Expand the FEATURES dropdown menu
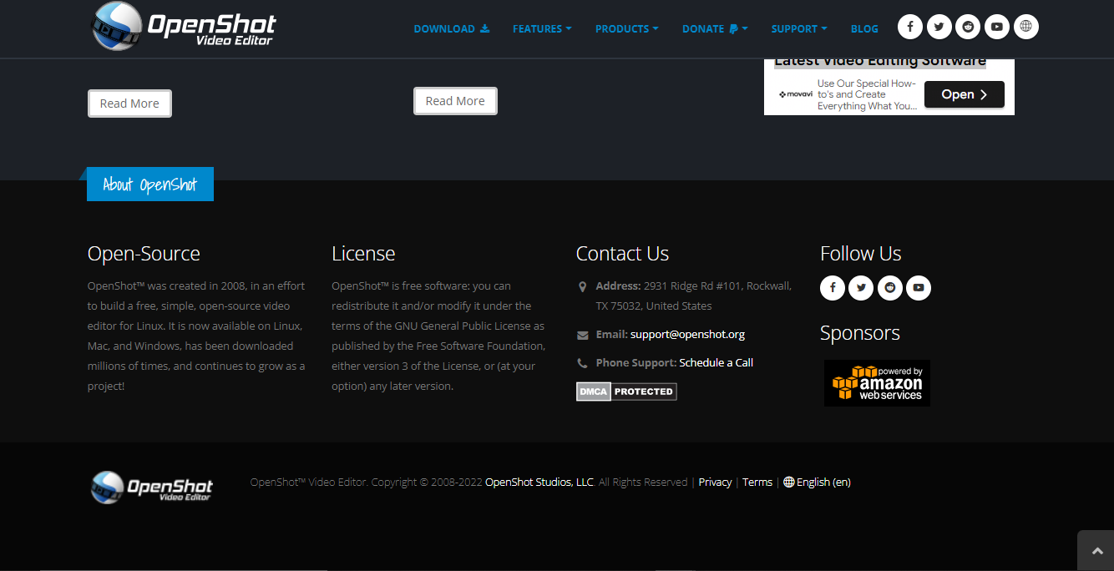This screenshot has height=571, width=1114. (542, 28)
